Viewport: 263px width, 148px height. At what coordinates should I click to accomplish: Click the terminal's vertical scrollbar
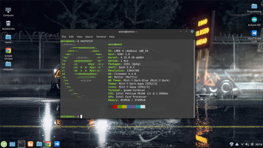pyautogui.click(x=194, y=79)
